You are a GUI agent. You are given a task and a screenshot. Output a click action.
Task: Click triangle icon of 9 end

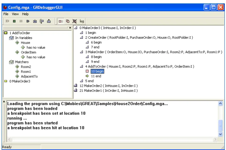click(87, 62)
